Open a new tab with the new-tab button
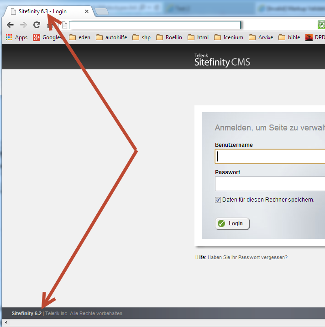Viewport: 325px width, 327px height. (102, 11)
